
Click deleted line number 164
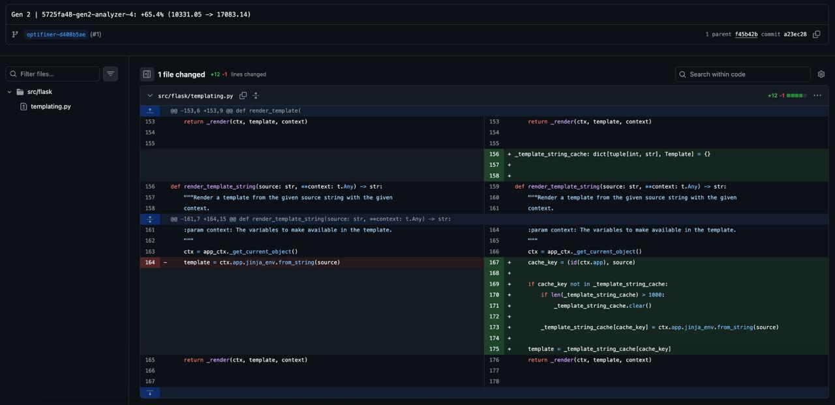[150, 262]
